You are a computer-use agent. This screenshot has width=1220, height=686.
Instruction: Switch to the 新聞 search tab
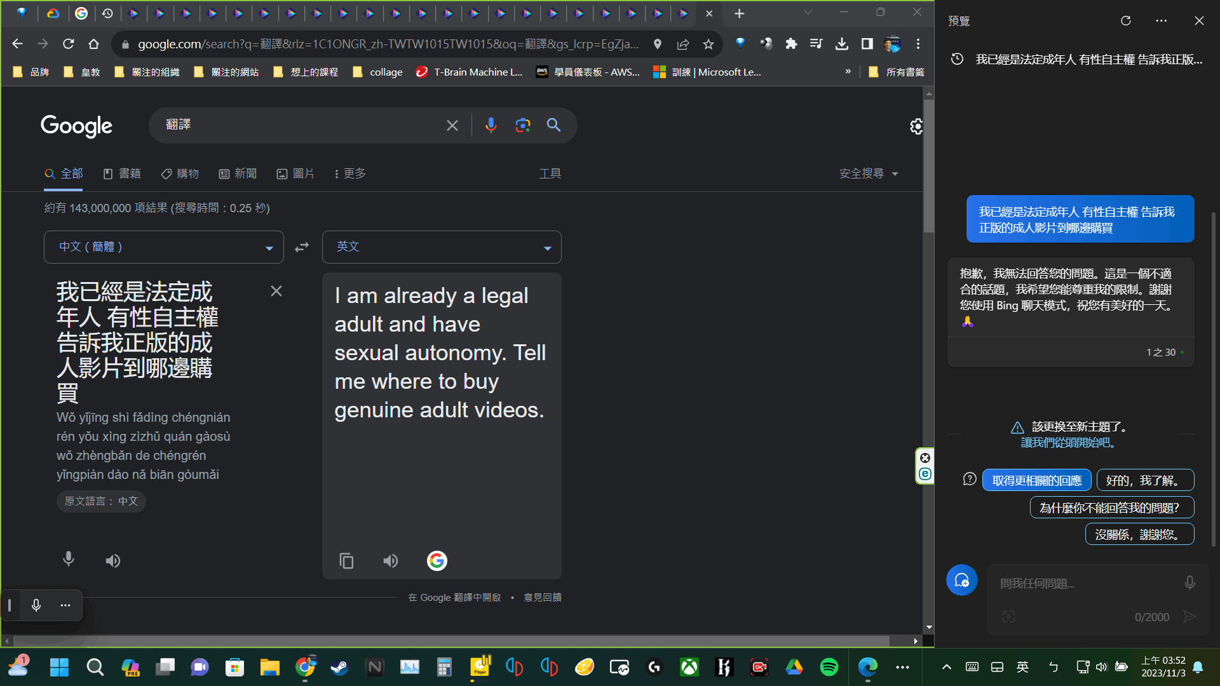tap(238, 173)
